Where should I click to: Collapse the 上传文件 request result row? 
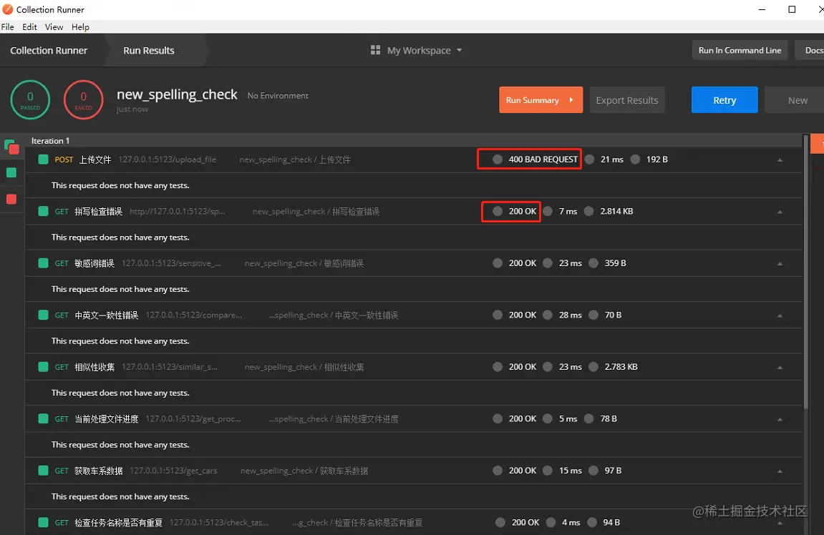click(780, 159)
